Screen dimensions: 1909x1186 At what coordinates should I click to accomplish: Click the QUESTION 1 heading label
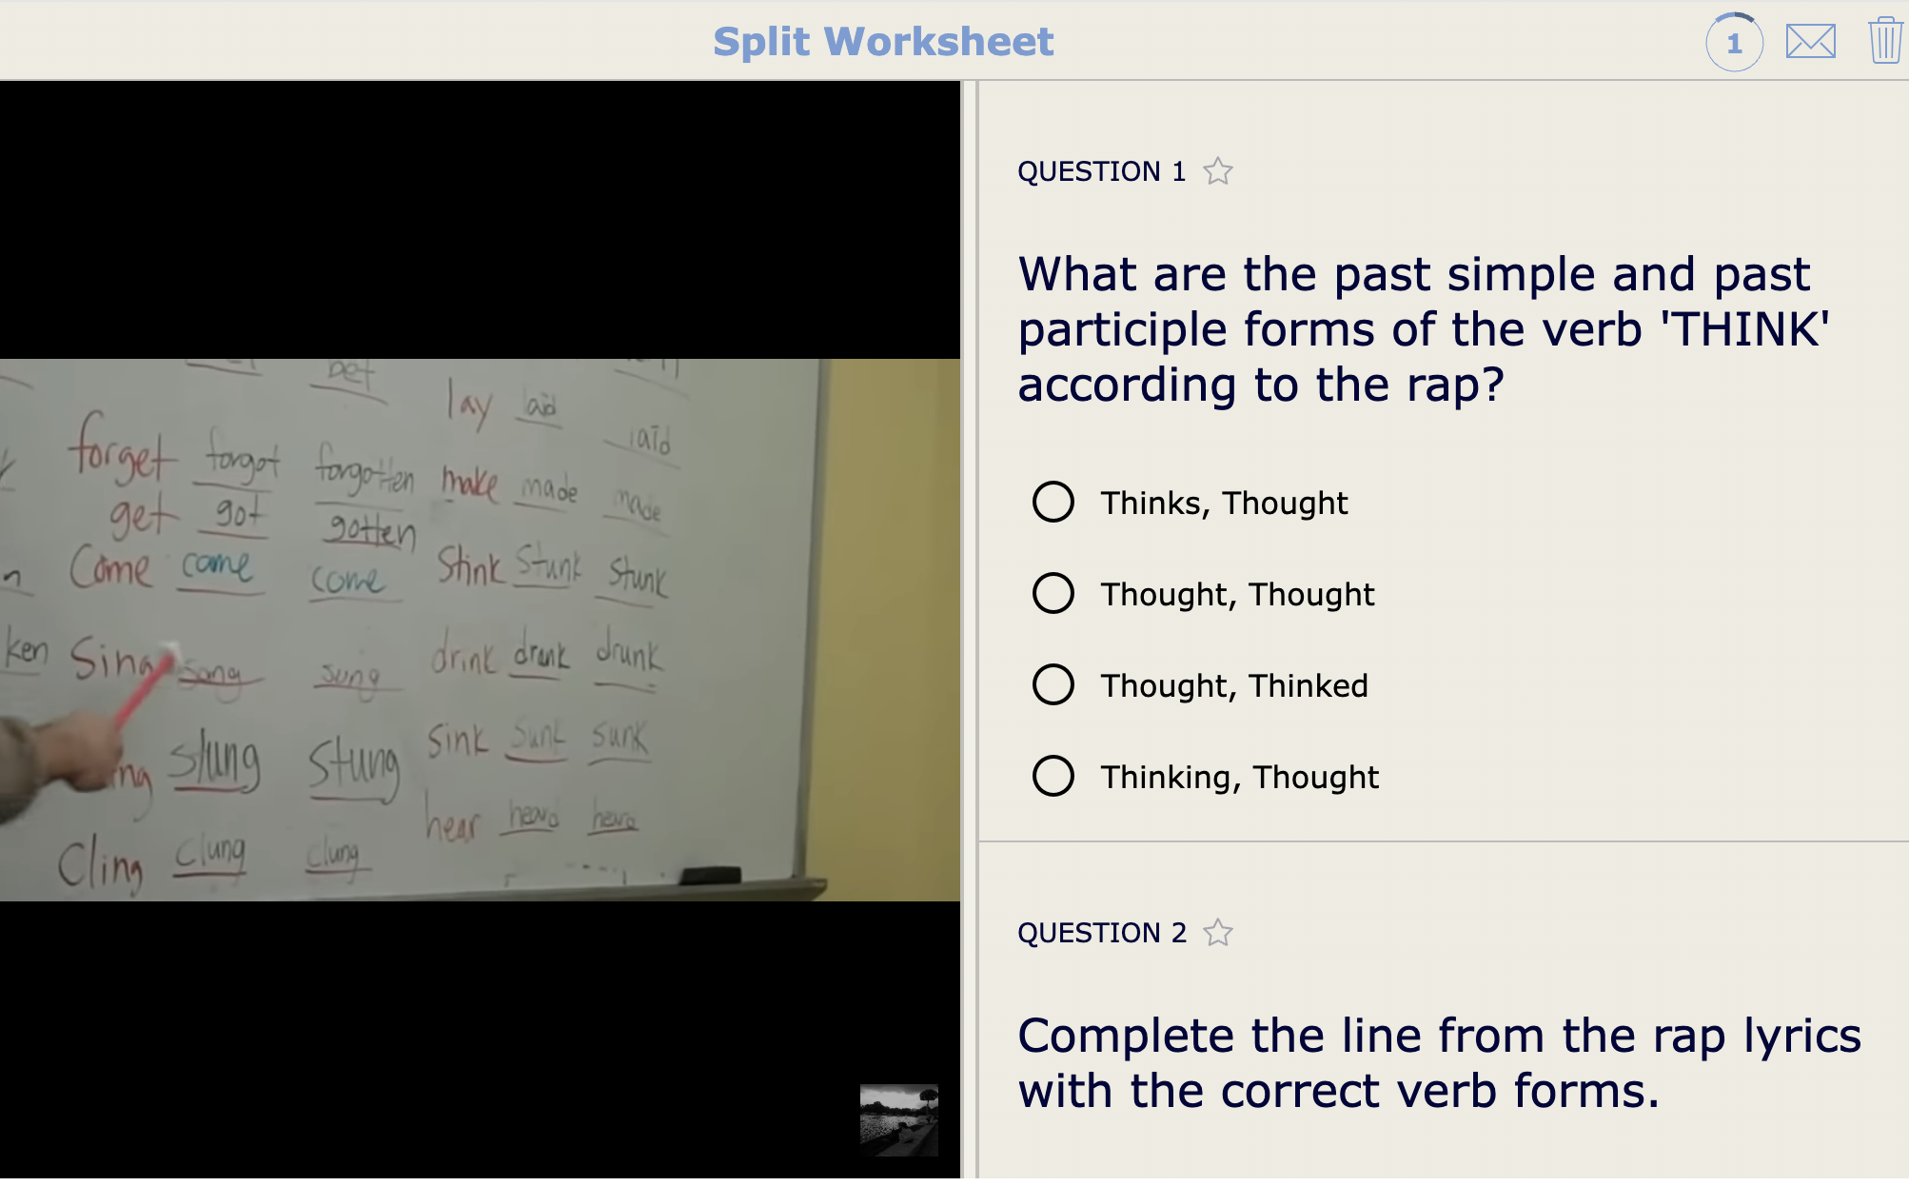[x=1101, y=171]
